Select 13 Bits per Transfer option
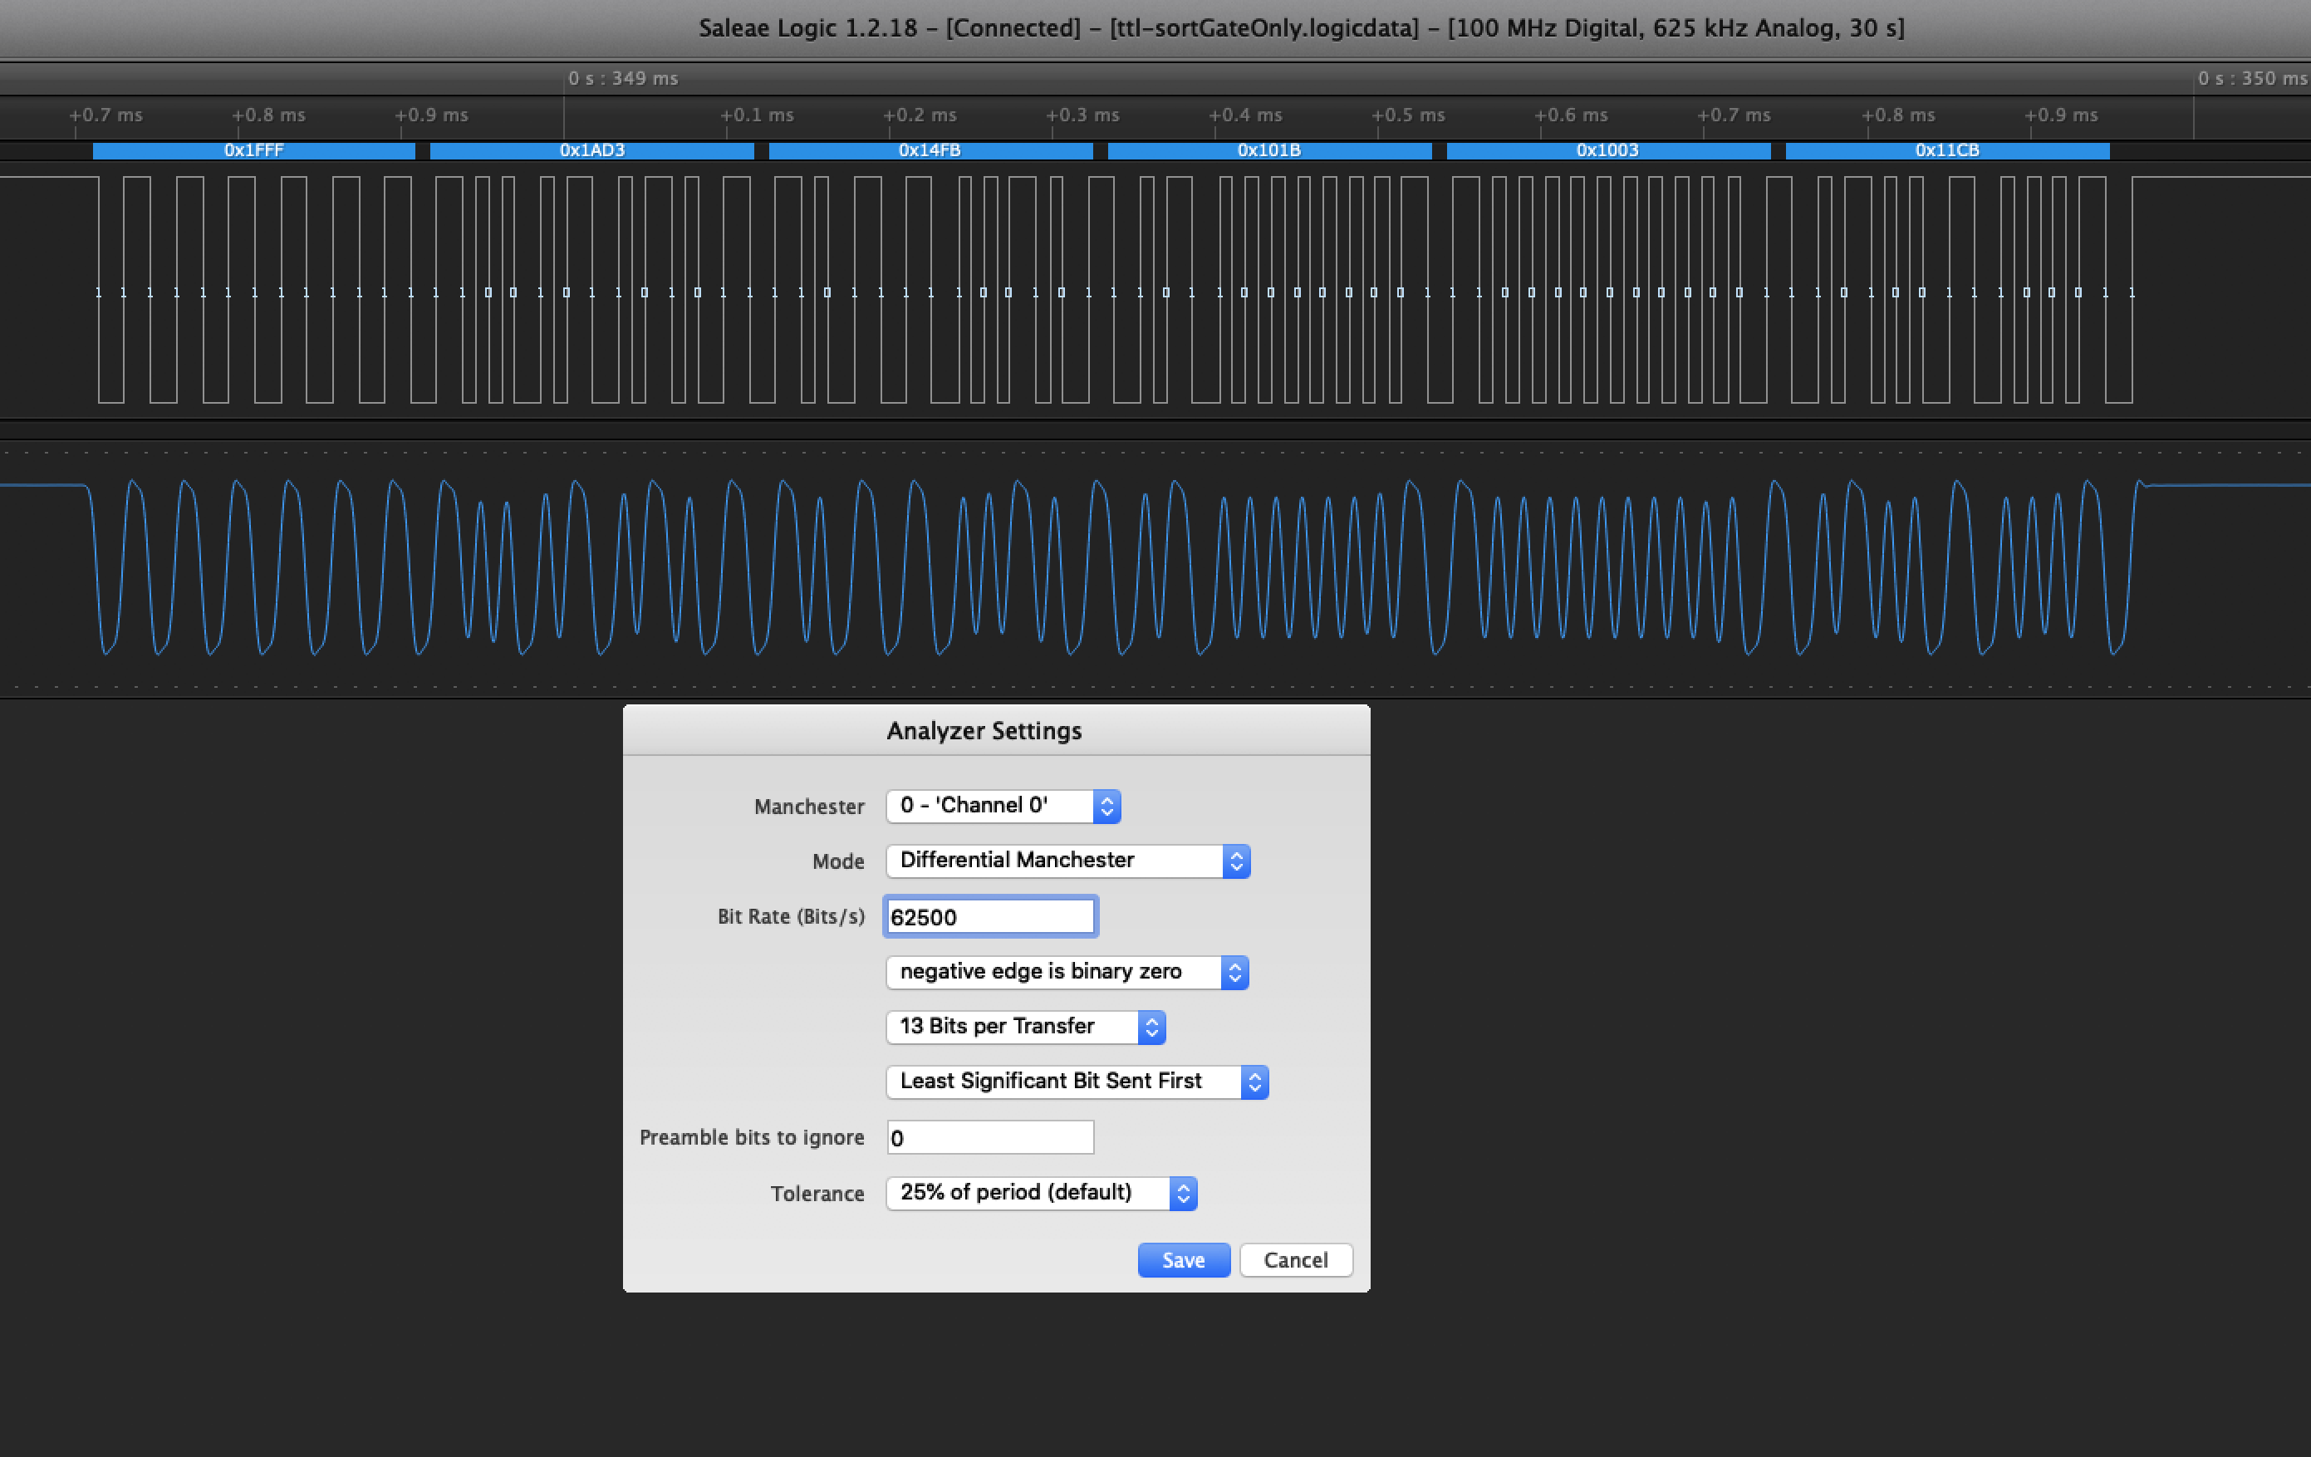This screenshot has width=2311, height=1457. pyautogui.click(x=1023, y=1026)
